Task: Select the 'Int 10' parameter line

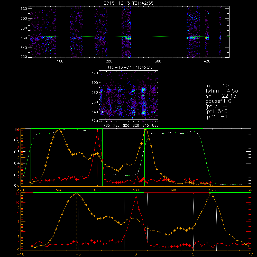Action: tap(217, 86)
